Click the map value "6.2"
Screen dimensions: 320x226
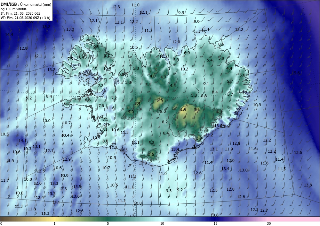coord(67,104)
